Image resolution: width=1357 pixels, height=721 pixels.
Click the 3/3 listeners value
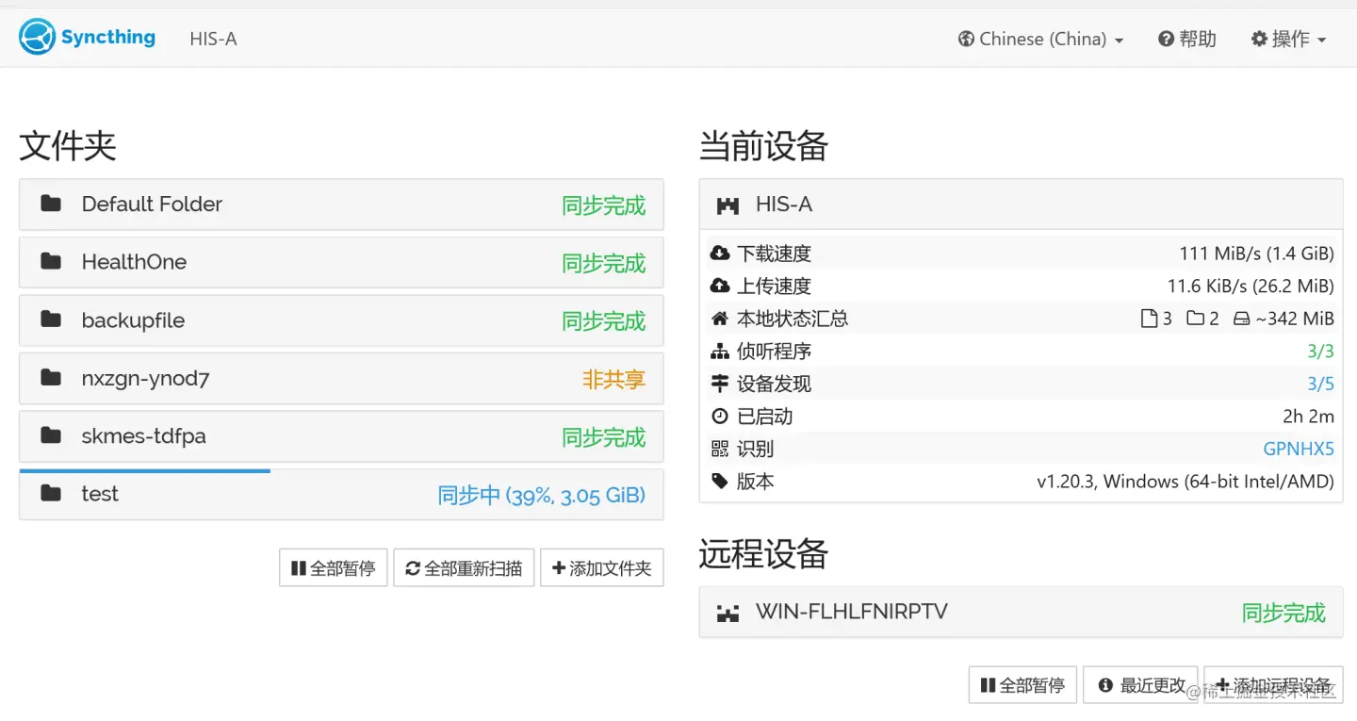coord(1320,352)
